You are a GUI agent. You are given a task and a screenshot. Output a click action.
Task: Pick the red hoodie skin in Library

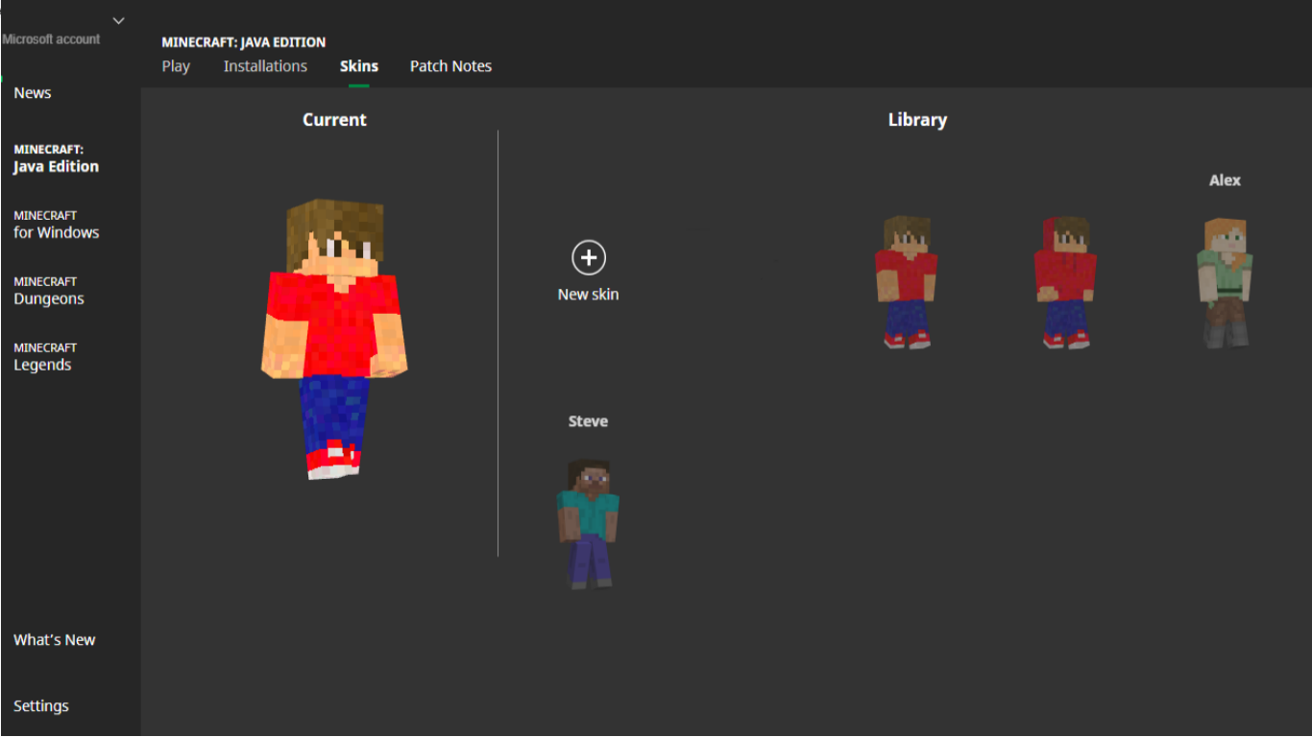click(1065, 282)
